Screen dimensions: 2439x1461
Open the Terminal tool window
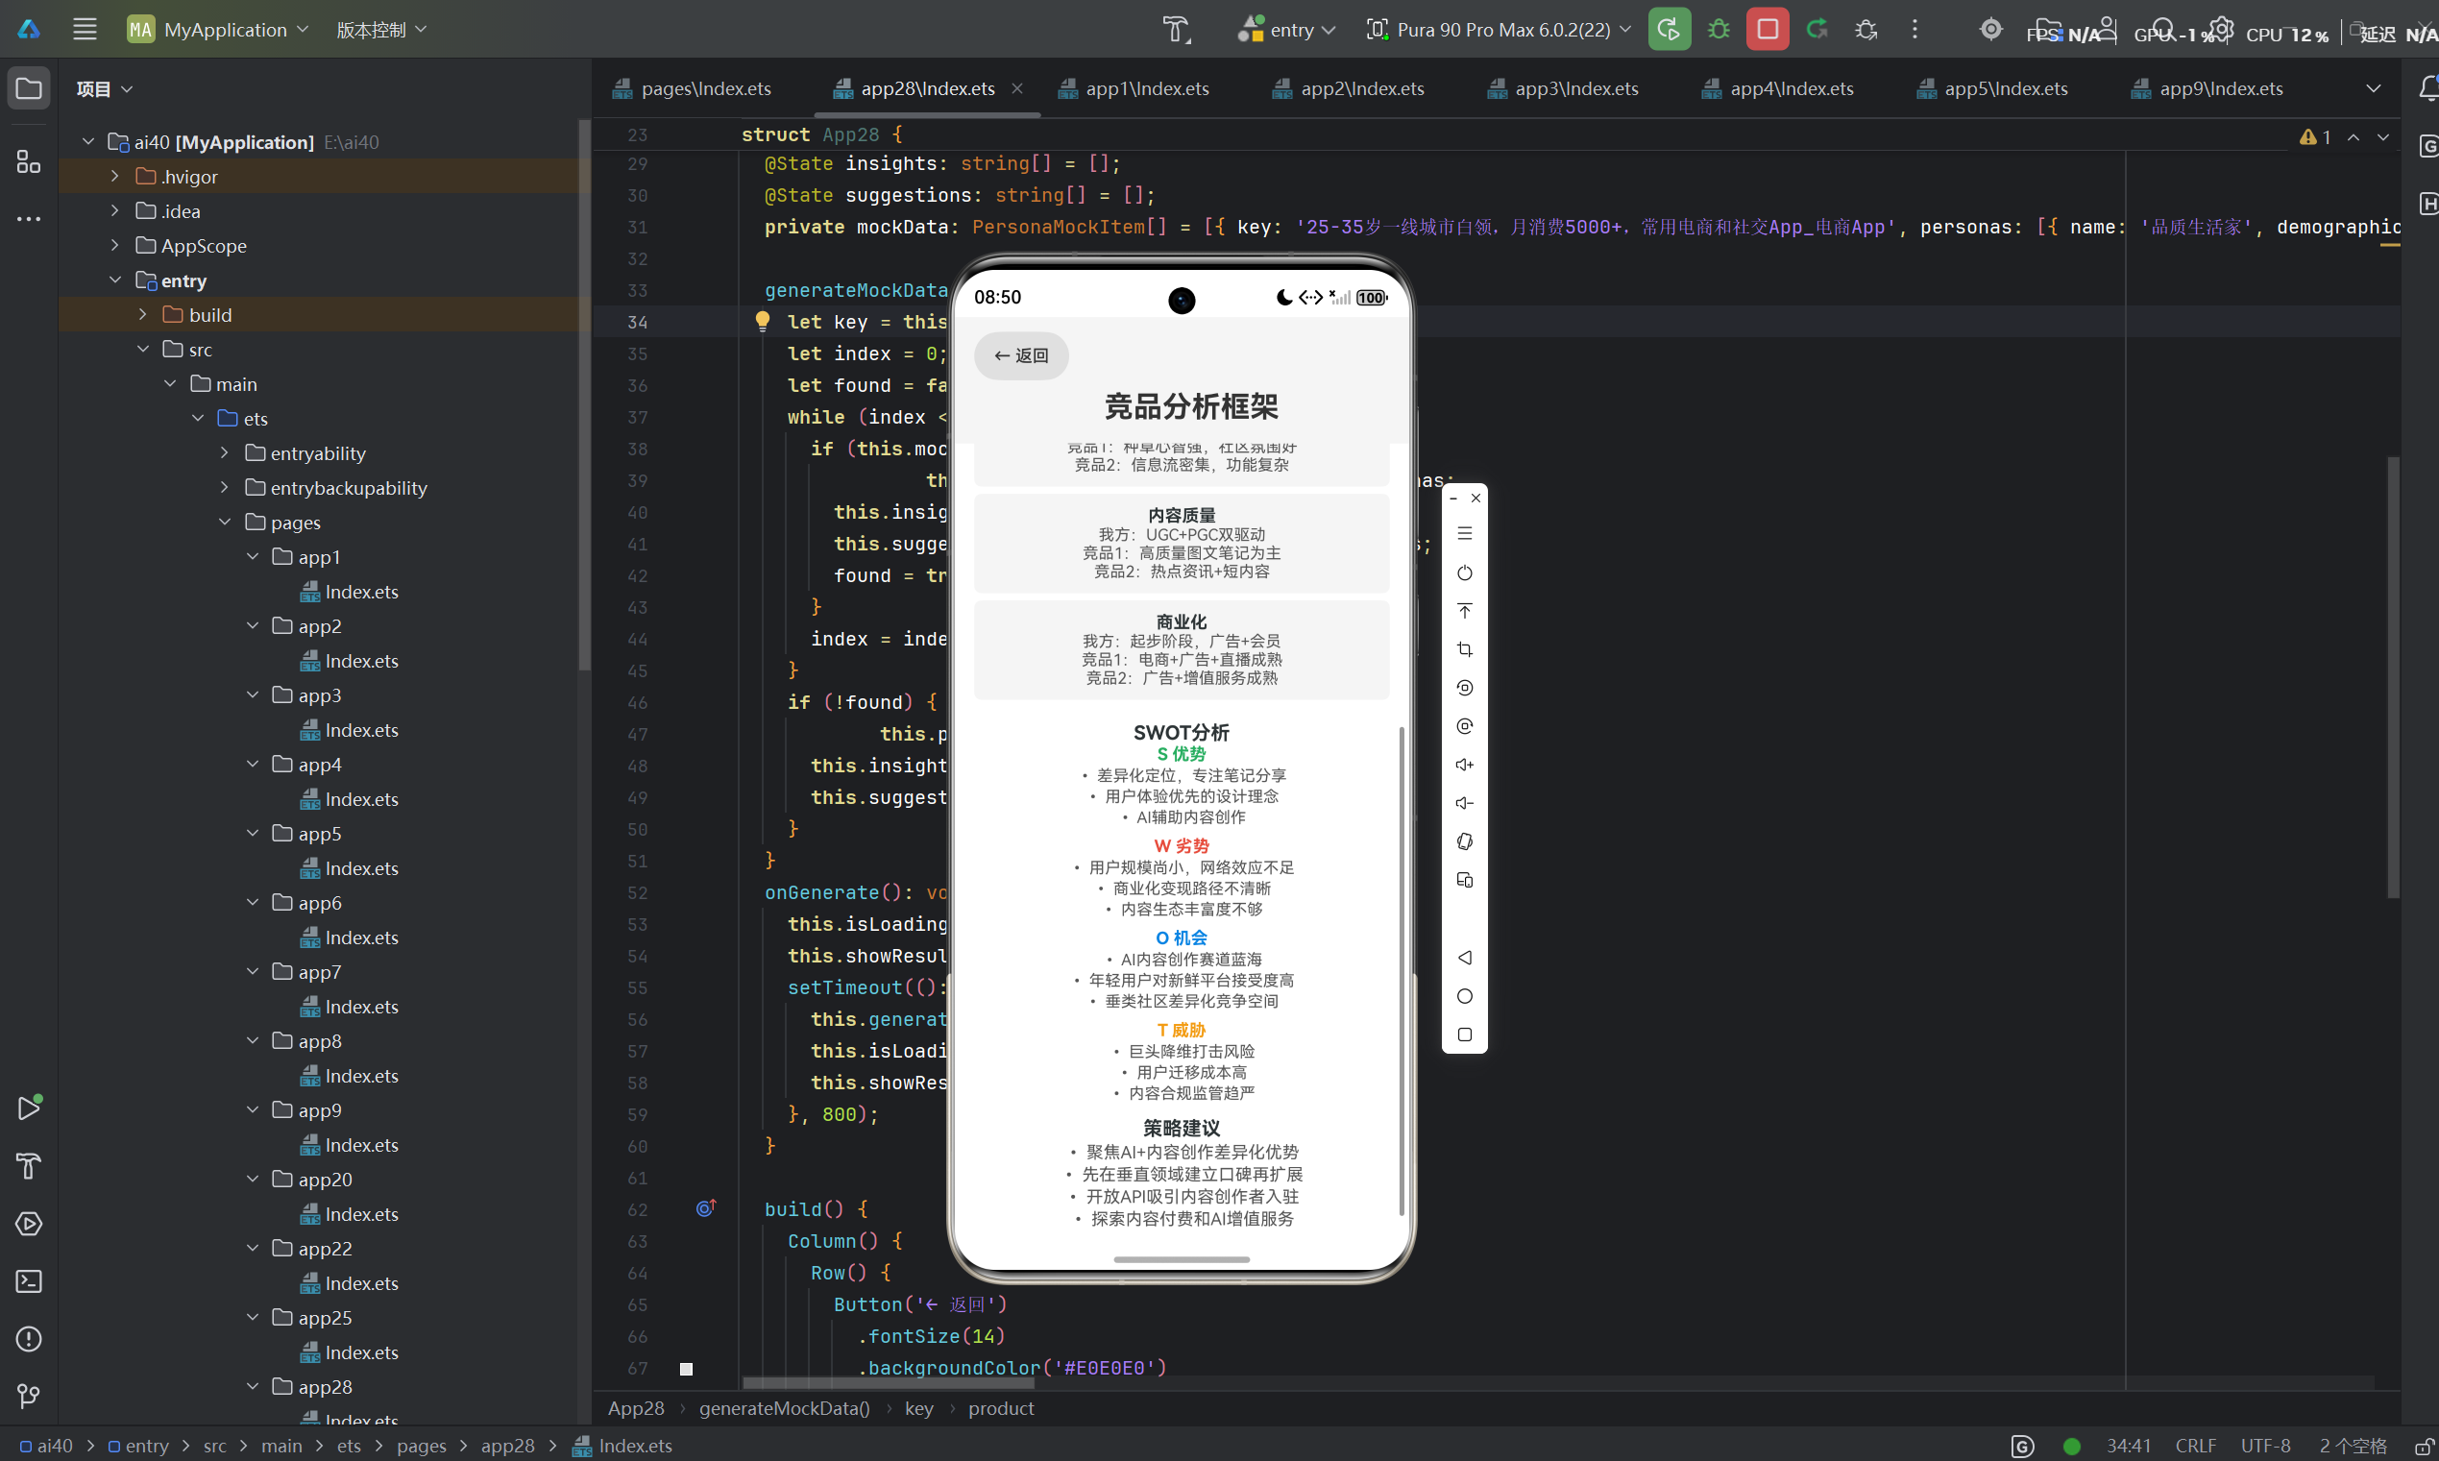click(29, 1281)
